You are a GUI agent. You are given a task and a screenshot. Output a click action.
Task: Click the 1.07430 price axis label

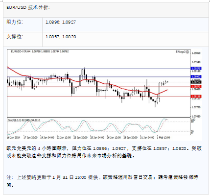coord(196,117)
